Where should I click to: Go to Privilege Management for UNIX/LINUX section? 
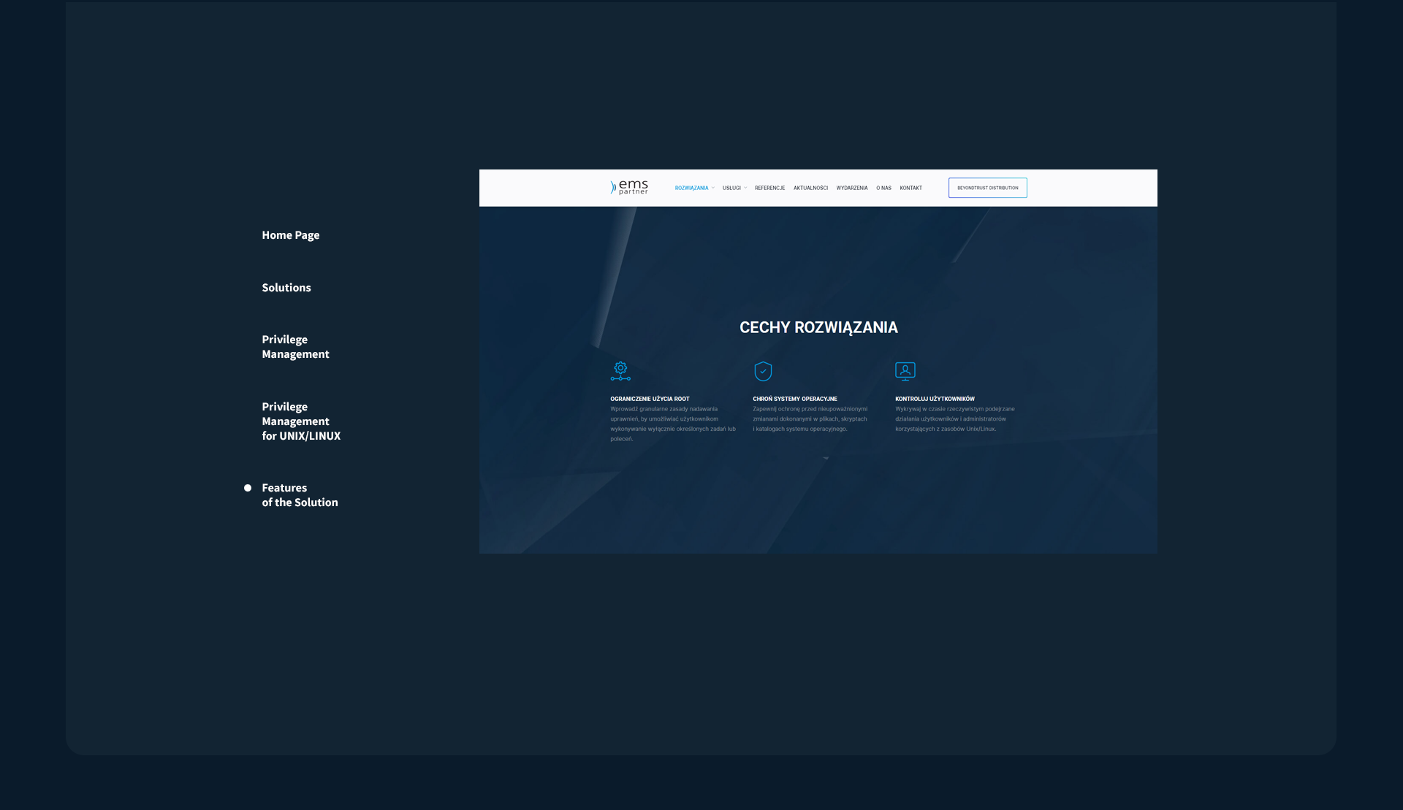301,421
